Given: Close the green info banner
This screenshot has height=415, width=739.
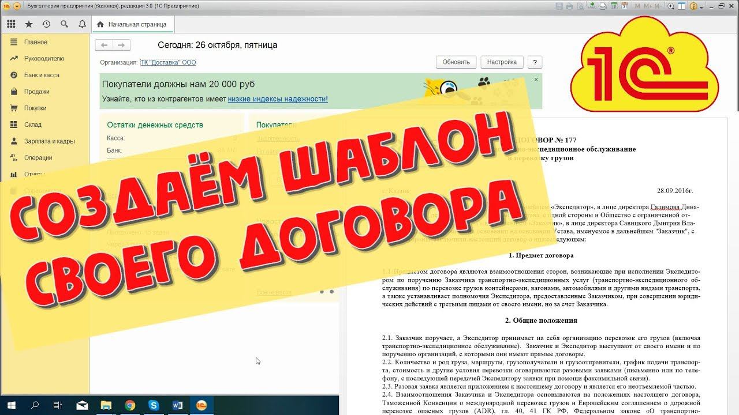Looking at the screenshot, I should point(536,80).
